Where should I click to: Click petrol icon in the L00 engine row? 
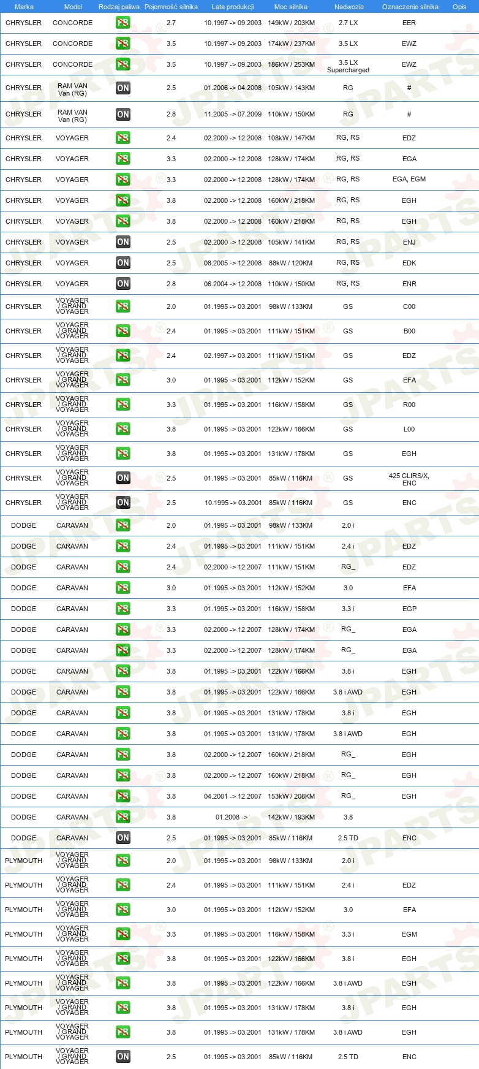click(x=123, y=429)
